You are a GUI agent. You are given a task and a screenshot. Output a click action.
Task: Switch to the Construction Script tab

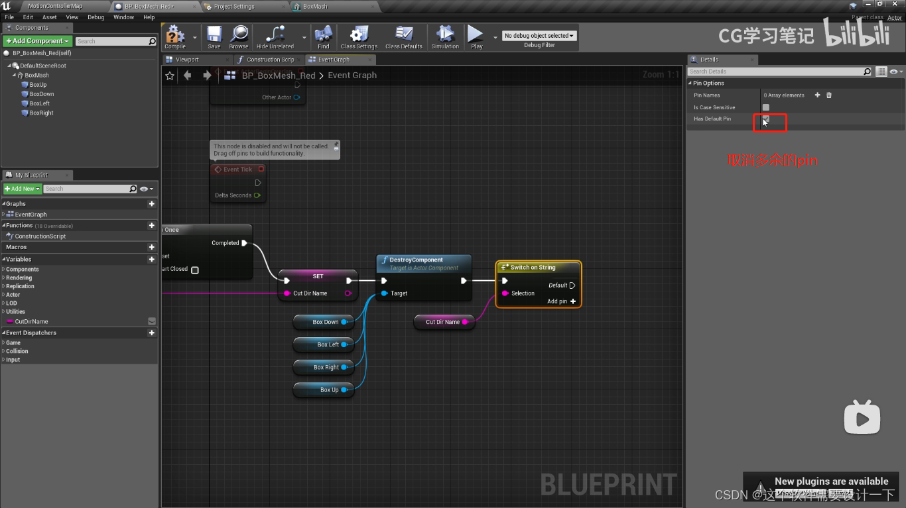[x=270, y=60]
